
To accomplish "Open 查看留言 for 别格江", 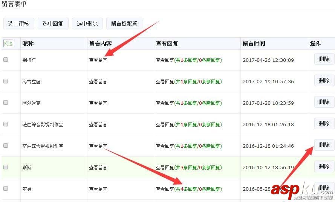I will [x=98, y=60].
